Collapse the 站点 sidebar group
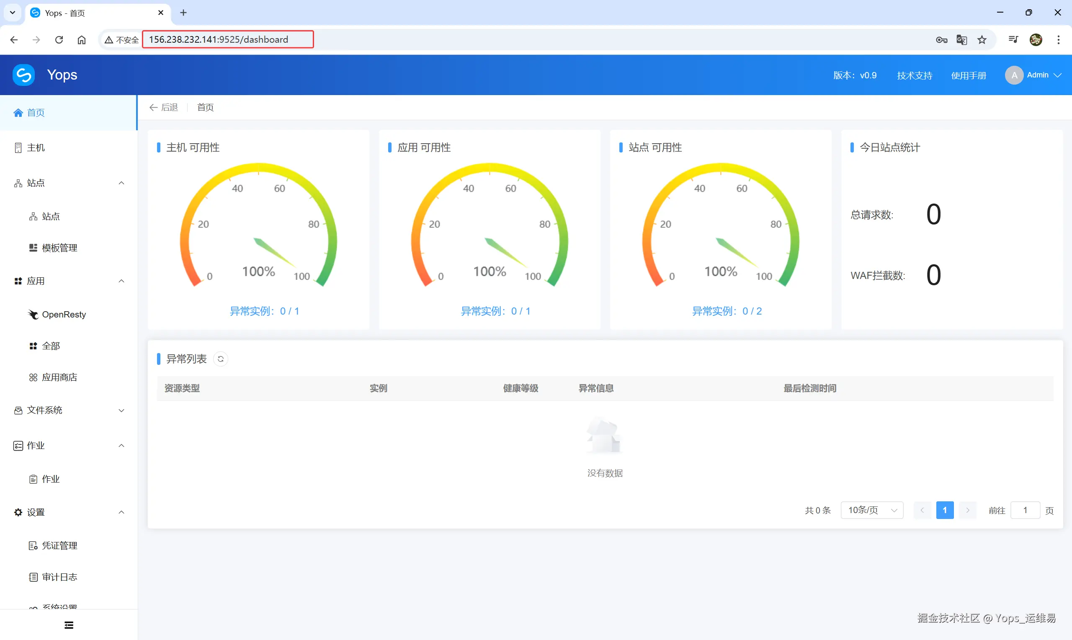The width and height of the screenshot is (1072, 640). tap(121, 183)
